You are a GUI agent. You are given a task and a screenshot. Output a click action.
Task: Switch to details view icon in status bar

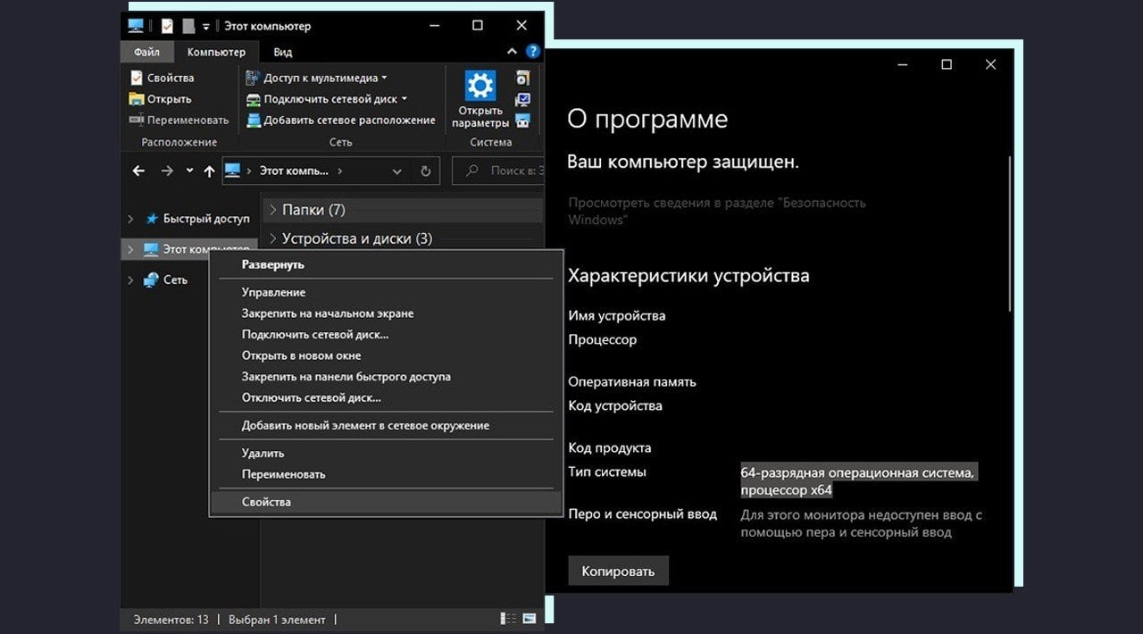pyautogui.click(x=508, y=618)
